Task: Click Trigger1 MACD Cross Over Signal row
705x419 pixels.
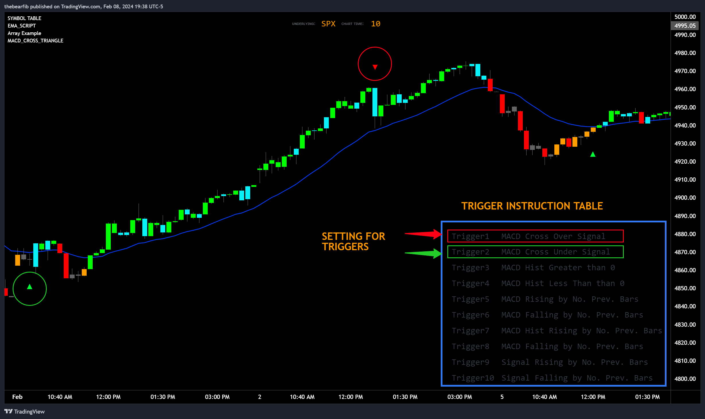Action: point(535,236)
